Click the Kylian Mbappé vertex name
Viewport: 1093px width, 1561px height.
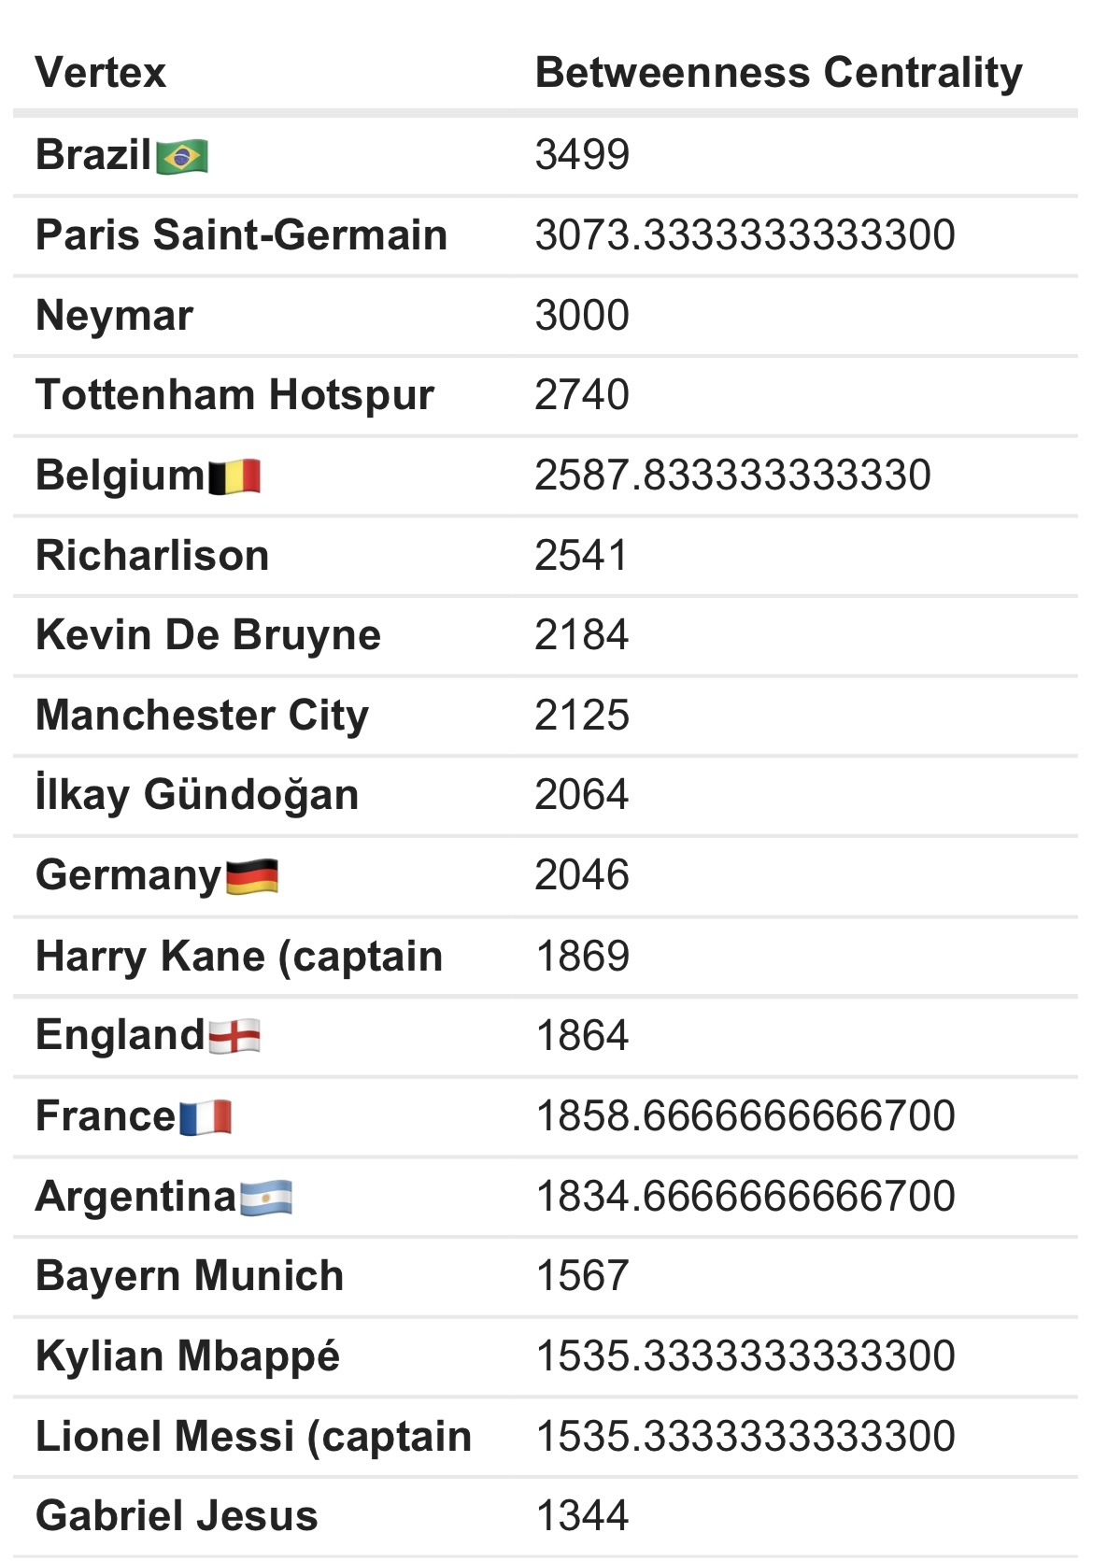(x=188, y=1357)
